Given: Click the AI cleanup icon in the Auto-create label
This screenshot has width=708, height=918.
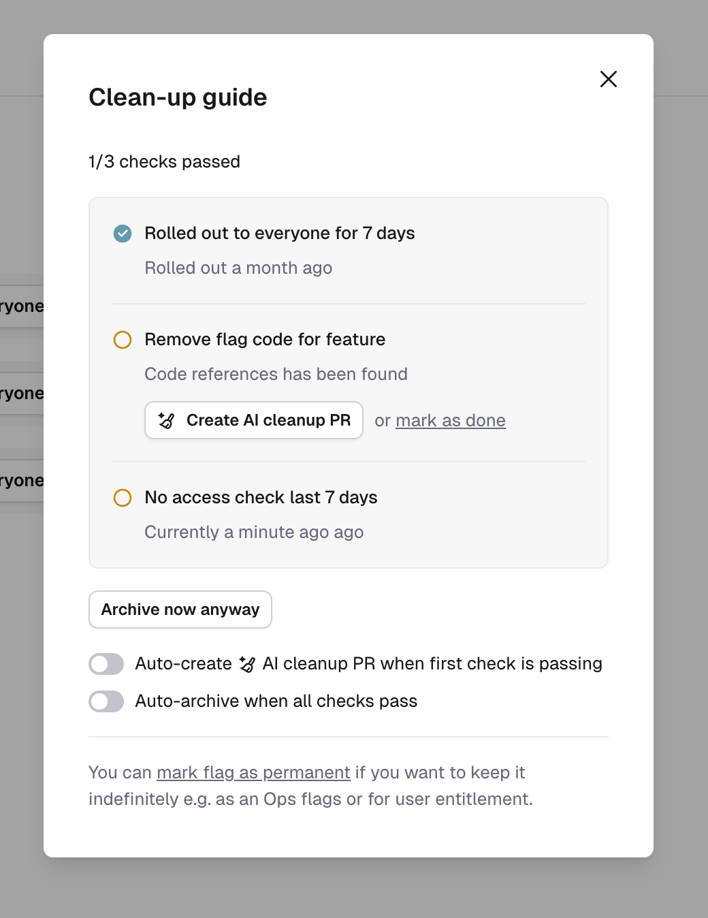Looking at the screenshot, I should [x=247, y=664].
